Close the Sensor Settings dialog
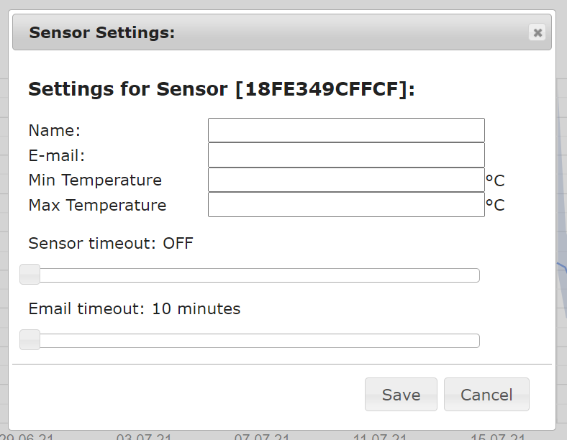This screenshot has height=440, width=567. (537, 32)
